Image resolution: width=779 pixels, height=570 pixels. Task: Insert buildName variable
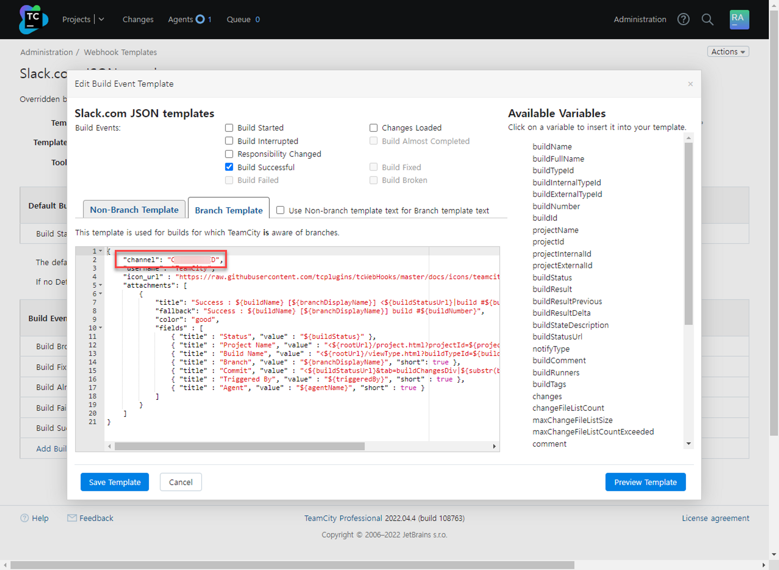552,146
